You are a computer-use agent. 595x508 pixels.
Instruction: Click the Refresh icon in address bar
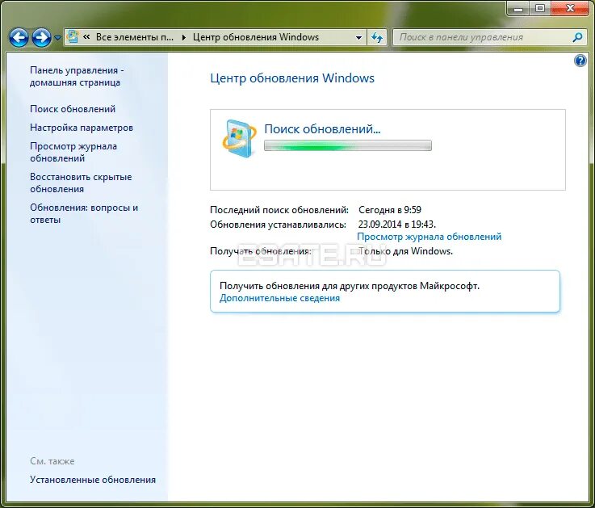[x=377, y=37]
